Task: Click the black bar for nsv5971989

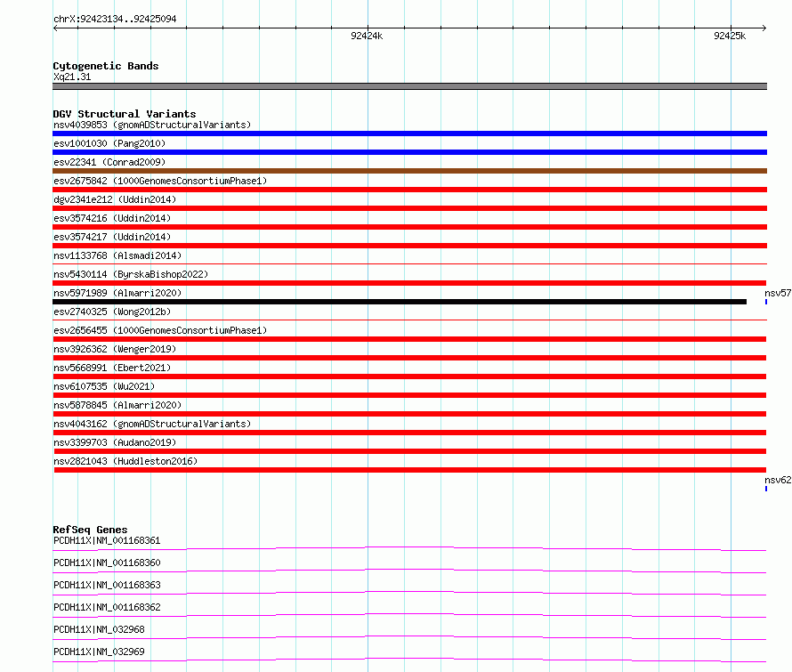Action: pyautogui.click(x=400, y=302)
